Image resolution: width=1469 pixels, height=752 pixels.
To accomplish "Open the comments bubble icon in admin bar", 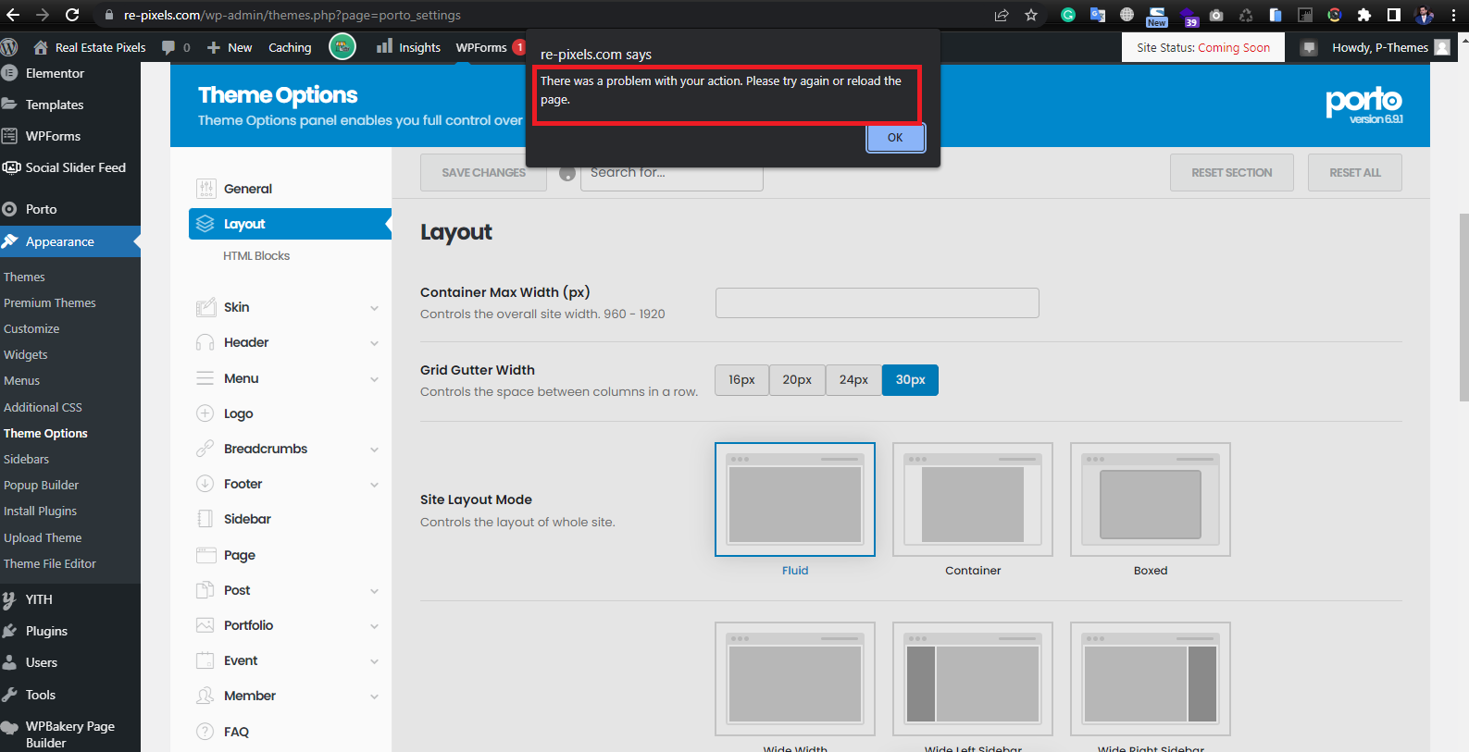I will (168, 47).
